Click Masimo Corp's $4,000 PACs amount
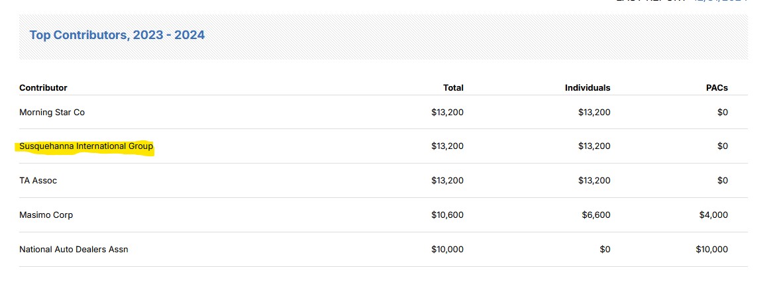 tap(713, 215)
